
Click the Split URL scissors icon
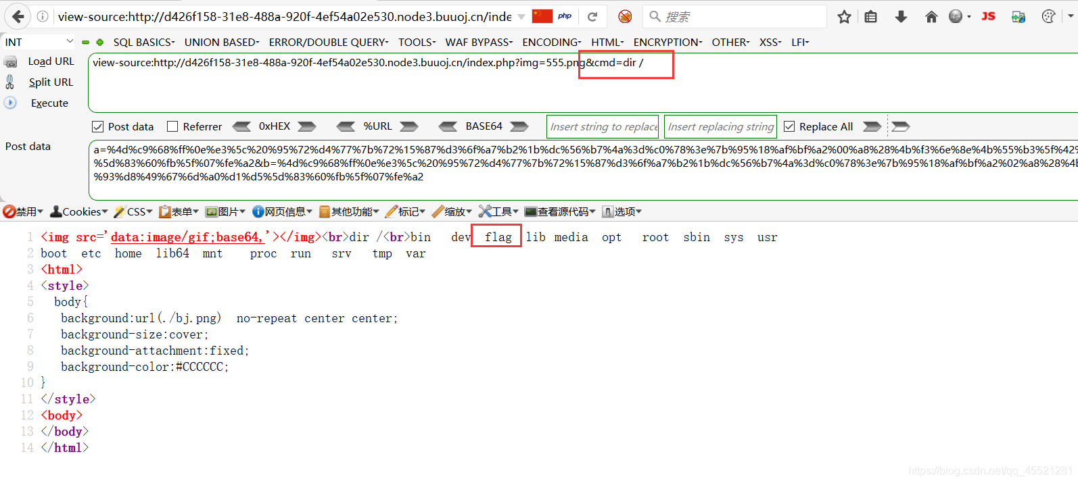coord(9,82)
